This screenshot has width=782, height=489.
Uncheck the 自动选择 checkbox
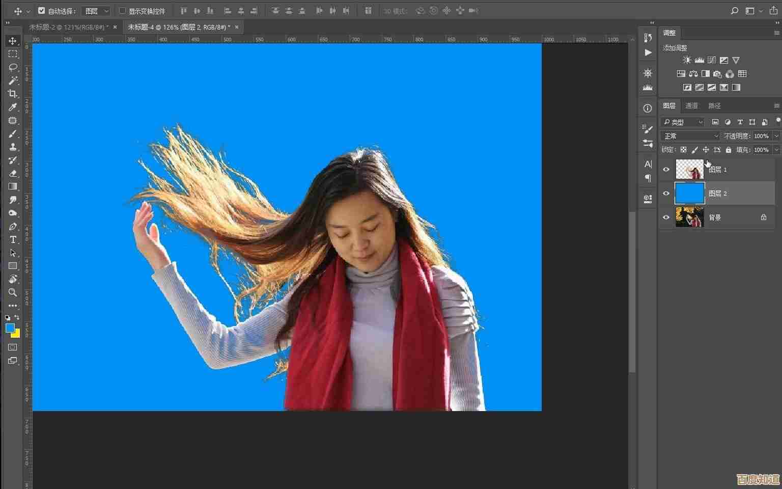tap(42, 11)
